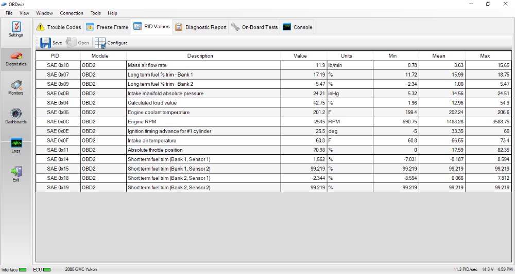Open the Diagnostic Report tab
This screenshot has width=515, height=274.
(200, 27)
